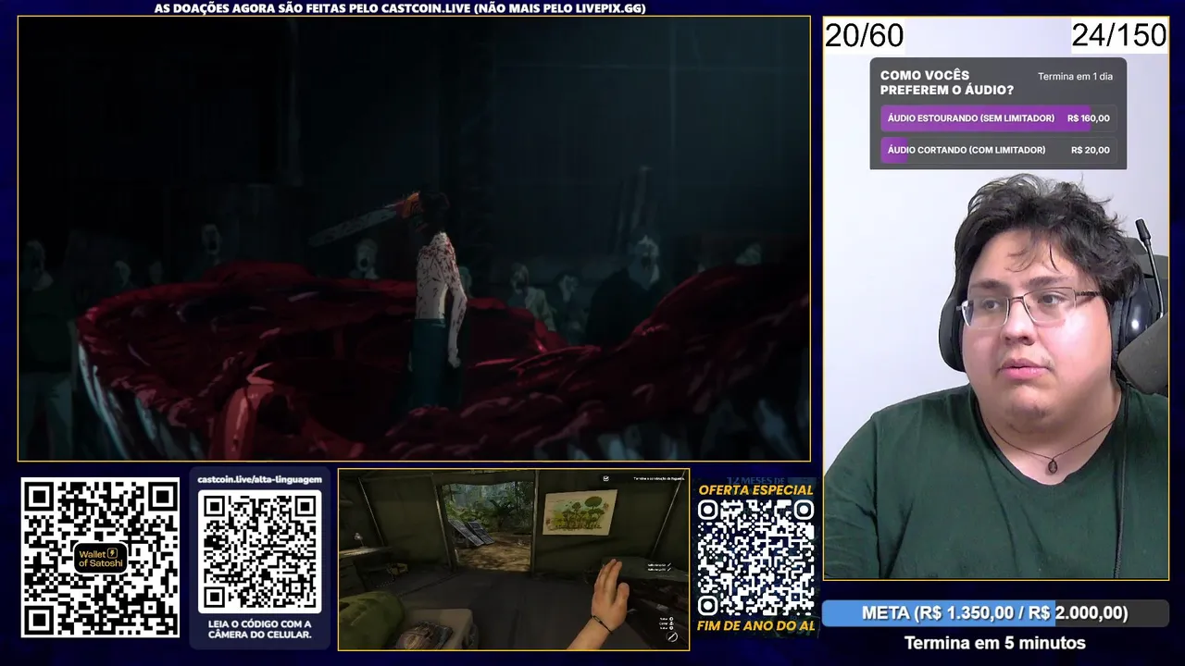
Task: Click the R$ 160,00 poll amount
Action: pos(1088,118)
